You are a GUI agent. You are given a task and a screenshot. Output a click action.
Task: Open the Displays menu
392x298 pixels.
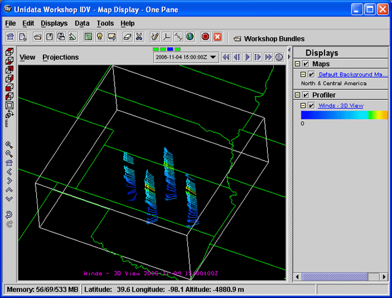click(54, 23)
